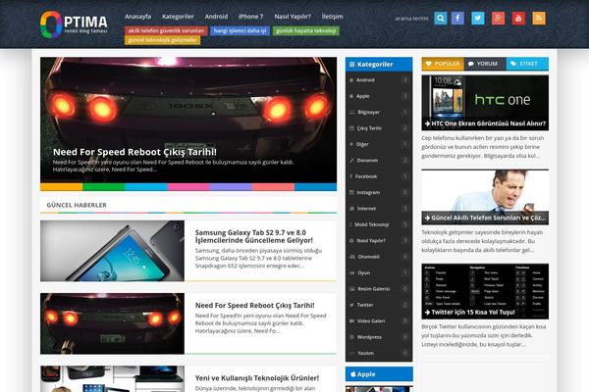This screenshot has height=392, width=589.
Task: Open the İletişim menu item
Action: click(x=332, y=17)
